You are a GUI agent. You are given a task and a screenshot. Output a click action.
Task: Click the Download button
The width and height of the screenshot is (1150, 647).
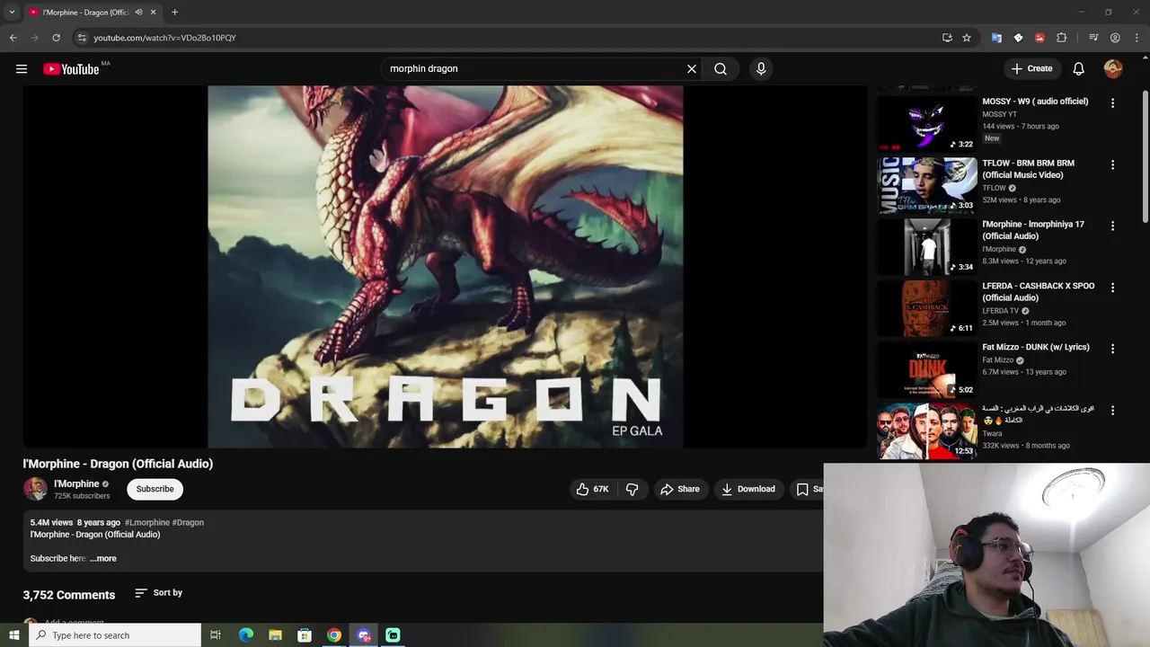[747, 489]
